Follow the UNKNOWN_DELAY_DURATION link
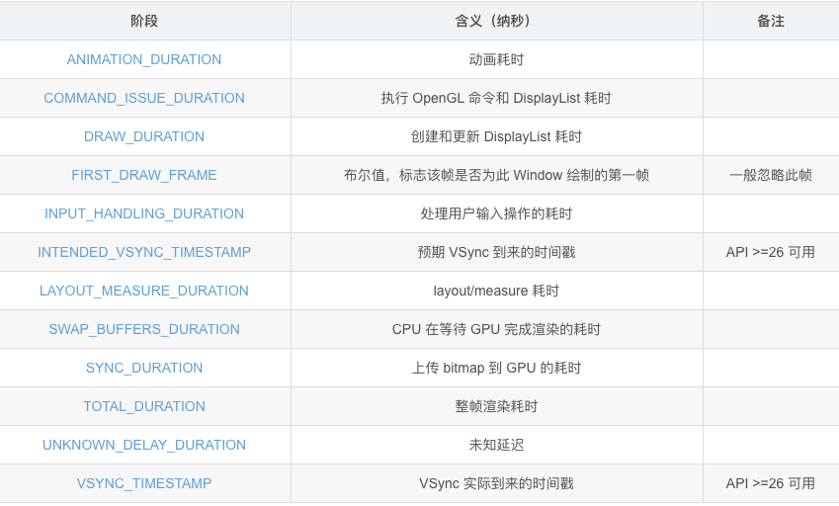The height and width of the screenshot is (506, 839). click(x=144, y=445)
